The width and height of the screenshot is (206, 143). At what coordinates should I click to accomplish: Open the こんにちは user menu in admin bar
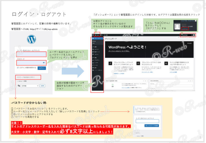click(188, 35)
